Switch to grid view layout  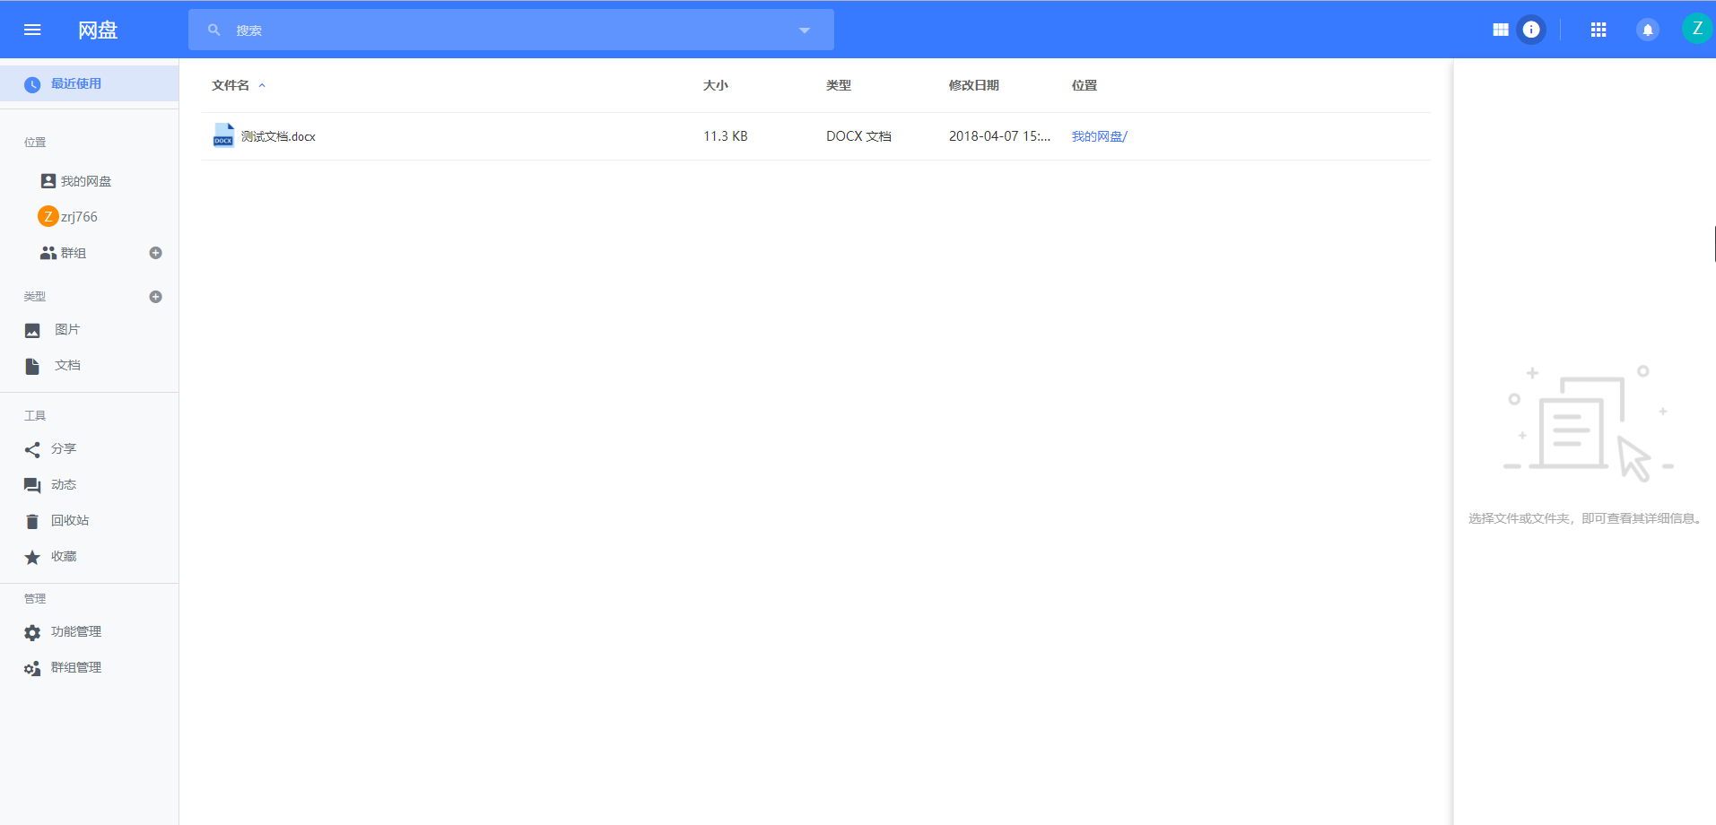(x=1500, y=30)
